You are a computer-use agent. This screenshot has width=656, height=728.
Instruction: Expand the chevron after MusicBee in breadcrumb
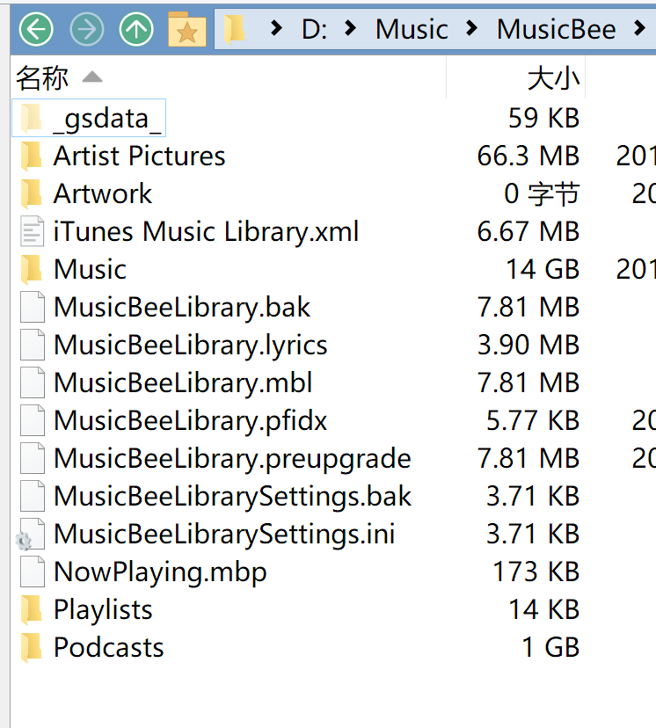click(x=639, y=29)
